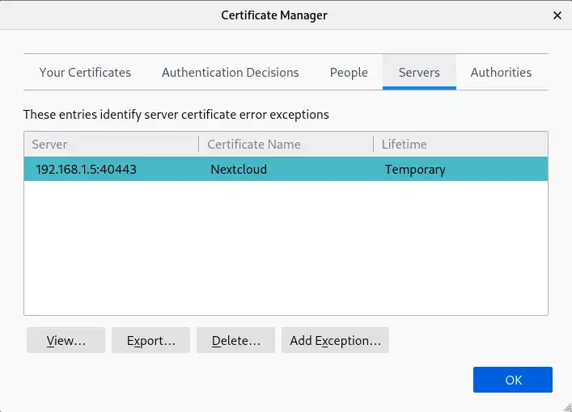Click the server certificate exceptions description text
The height and width of the screenshot is (412, 572).
click(x=176, y=115)
